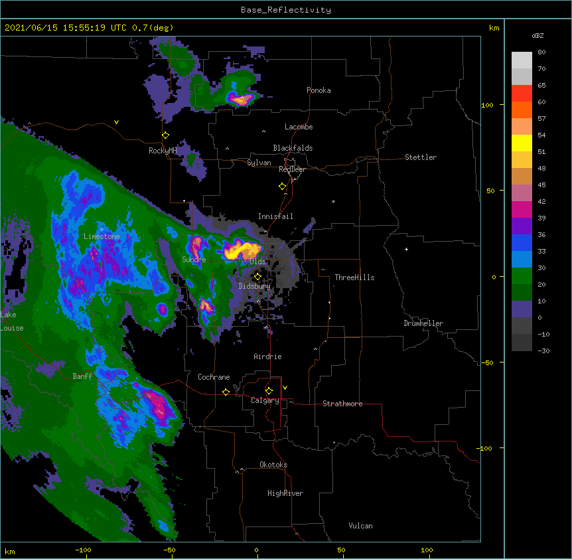Click the 100 tick on the right vertical axis

(x=487, y=105)
